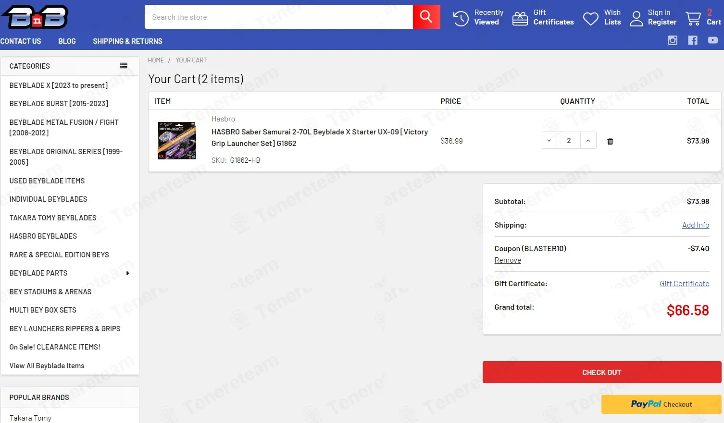
Task: Increase item quantity with up chevron
Action: [x=588, y=141]
